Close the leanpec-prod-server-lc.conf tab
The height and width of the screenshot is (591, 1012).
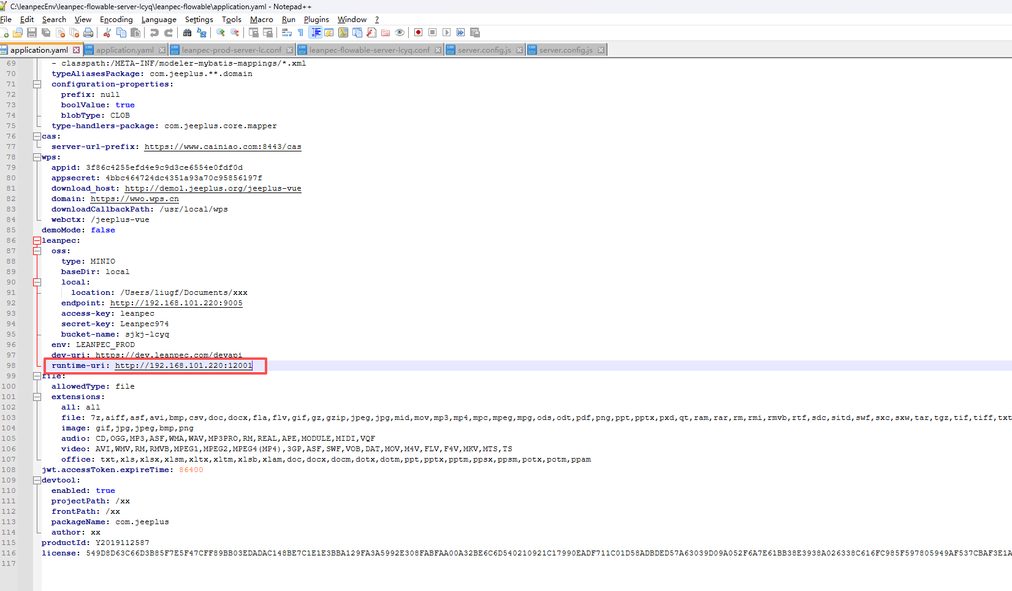(291, 50)
